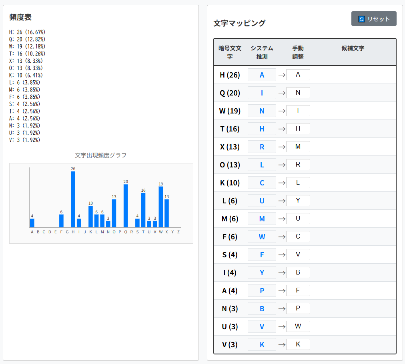Viewport: 405px width, 364px height.
Task: Click the tallest bar (H, 26) in chart
Action: click(x=73, y=199)
